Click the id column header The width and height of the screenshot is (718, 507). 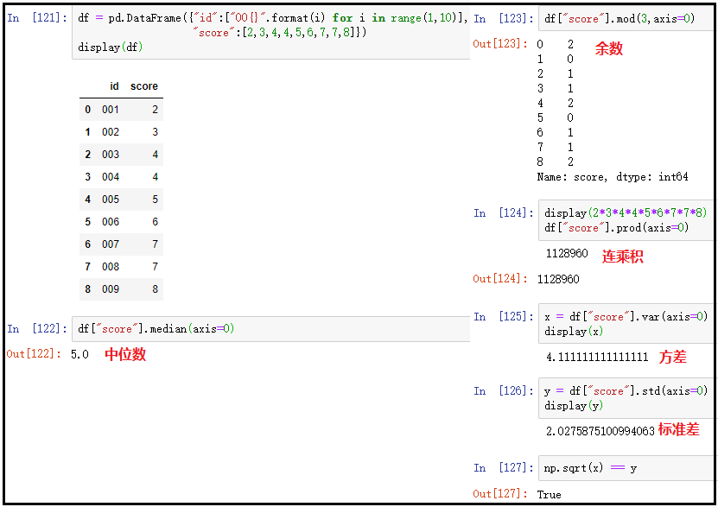[x=115, y=86]
